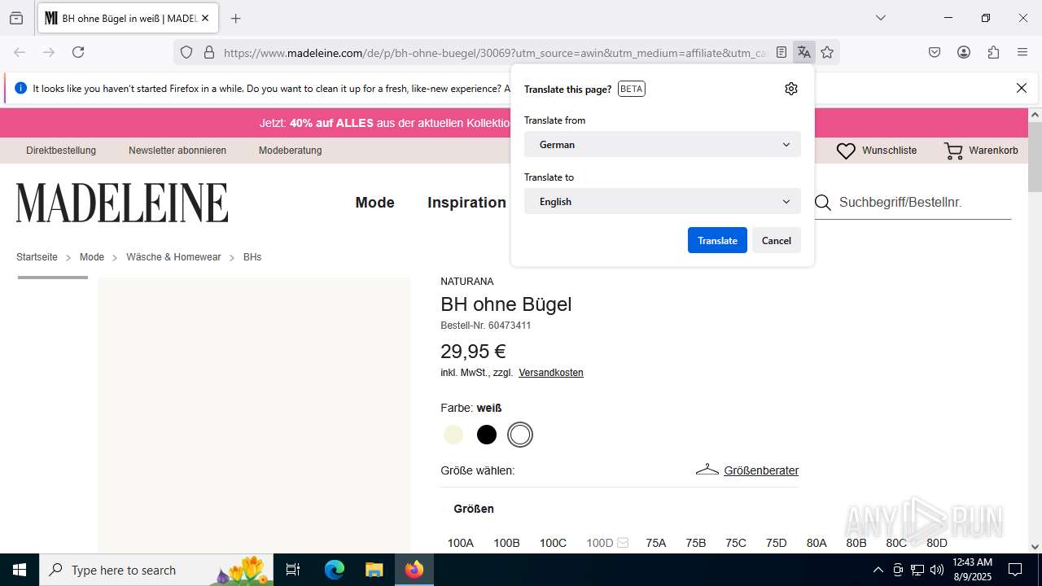1042x586 pixels.
Task: Go to Startseite breadcrumb
Action: pos(37,257)
